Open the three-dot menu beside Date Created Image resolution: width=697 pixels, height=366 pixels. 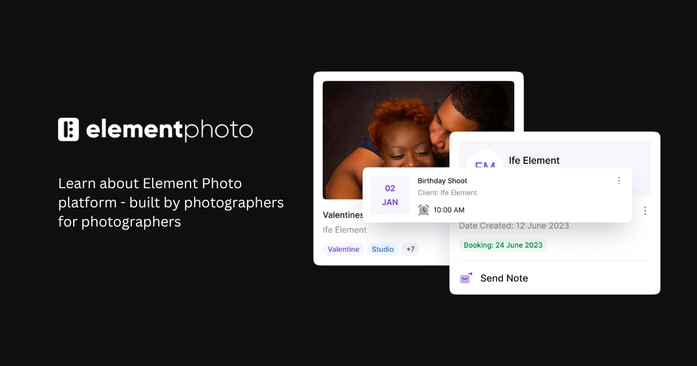coord(645,211)
